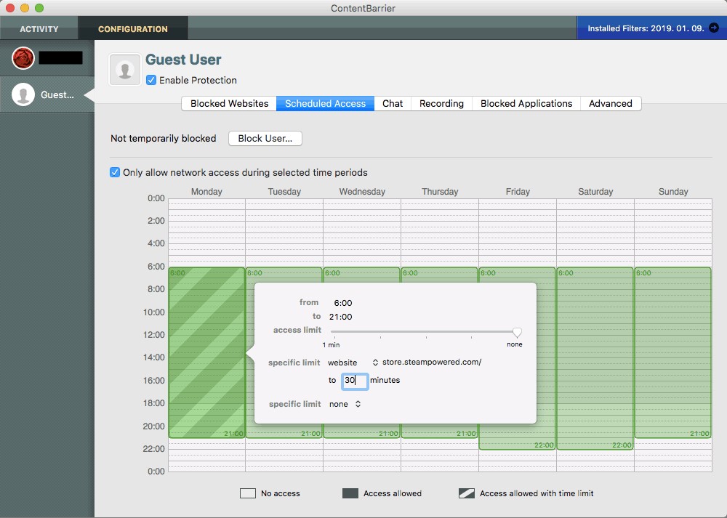
Task: Open the Blocked Applications tab
Action: (526, 103)
